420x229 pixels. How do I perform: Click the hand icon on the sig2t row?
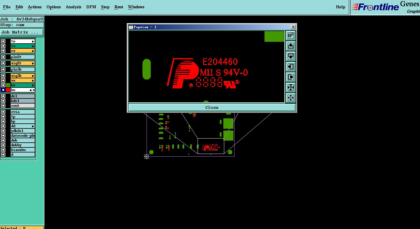[x=33, y=63]
